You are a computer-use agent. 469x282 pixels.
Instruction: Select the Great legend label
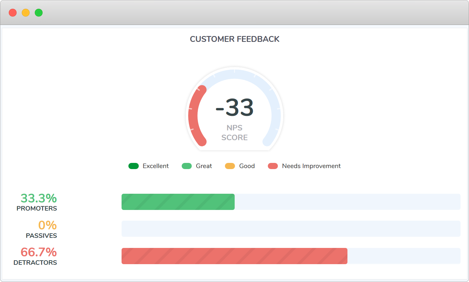[204, 166]
